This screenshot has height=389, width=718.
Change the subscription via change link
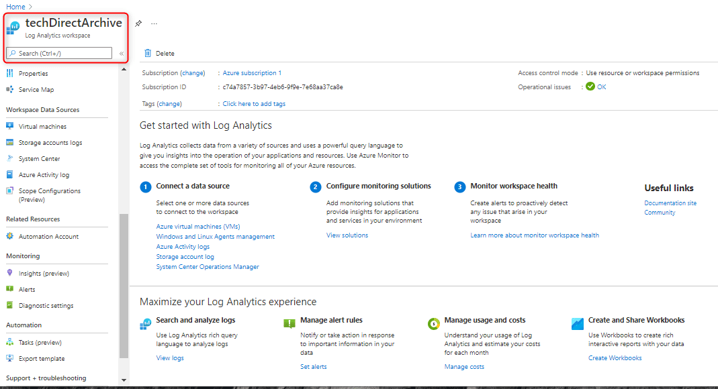192,73
